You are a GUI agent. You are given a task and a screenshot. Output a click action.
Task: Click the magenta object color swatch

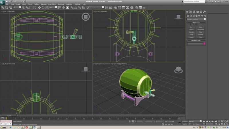(x=204, y=44)
